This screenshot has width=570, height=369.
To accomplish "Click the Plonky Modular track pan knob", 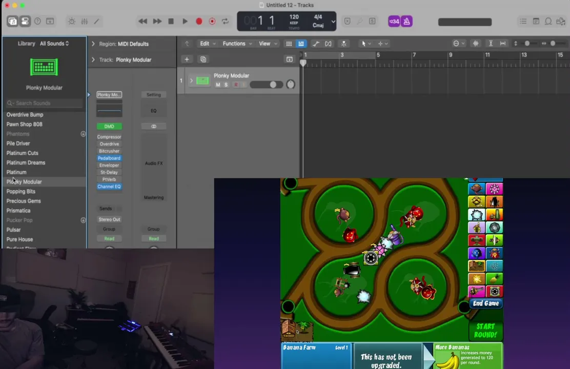I will click(291, 85).
